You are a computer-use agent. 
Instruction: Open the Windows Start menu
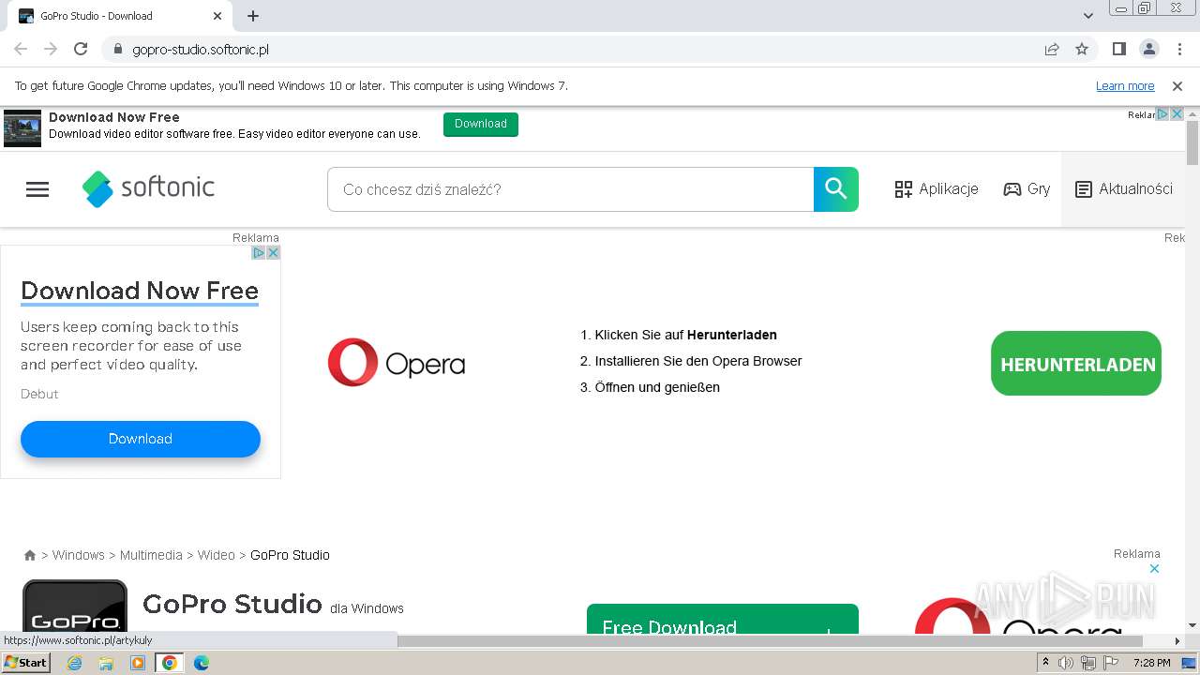tap(26, 663)
